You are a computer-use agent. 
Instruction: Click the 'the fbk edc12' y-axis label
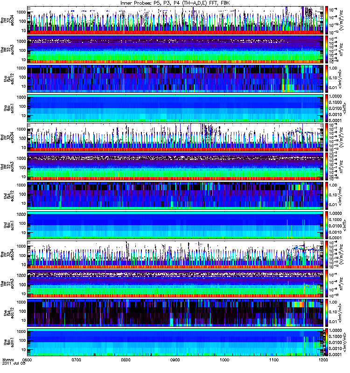9,313
